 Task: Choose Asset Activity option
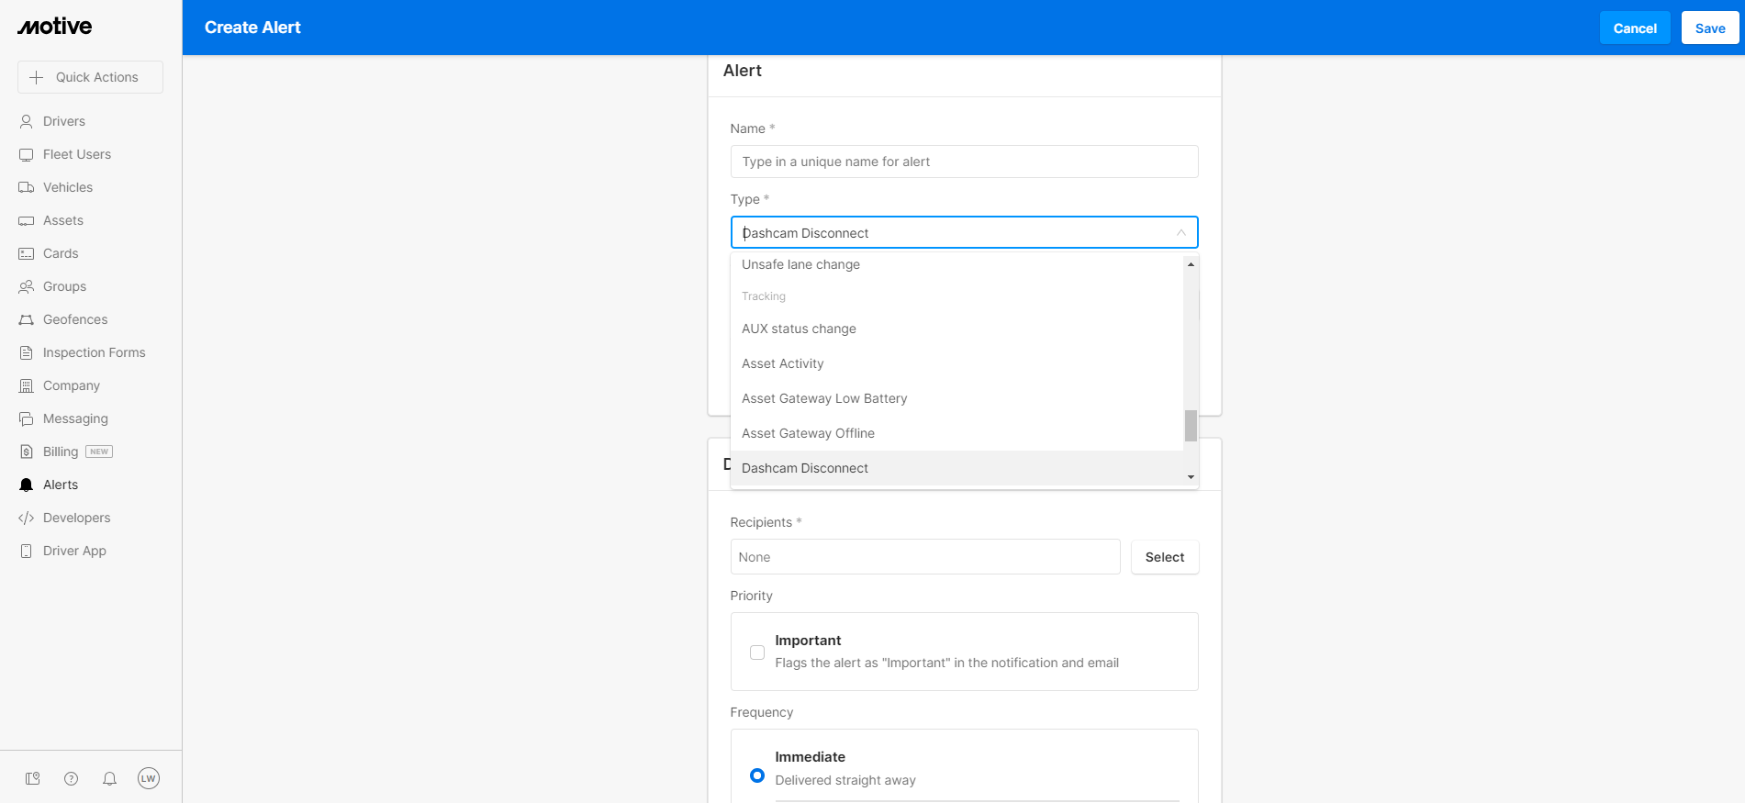(956, 363)
